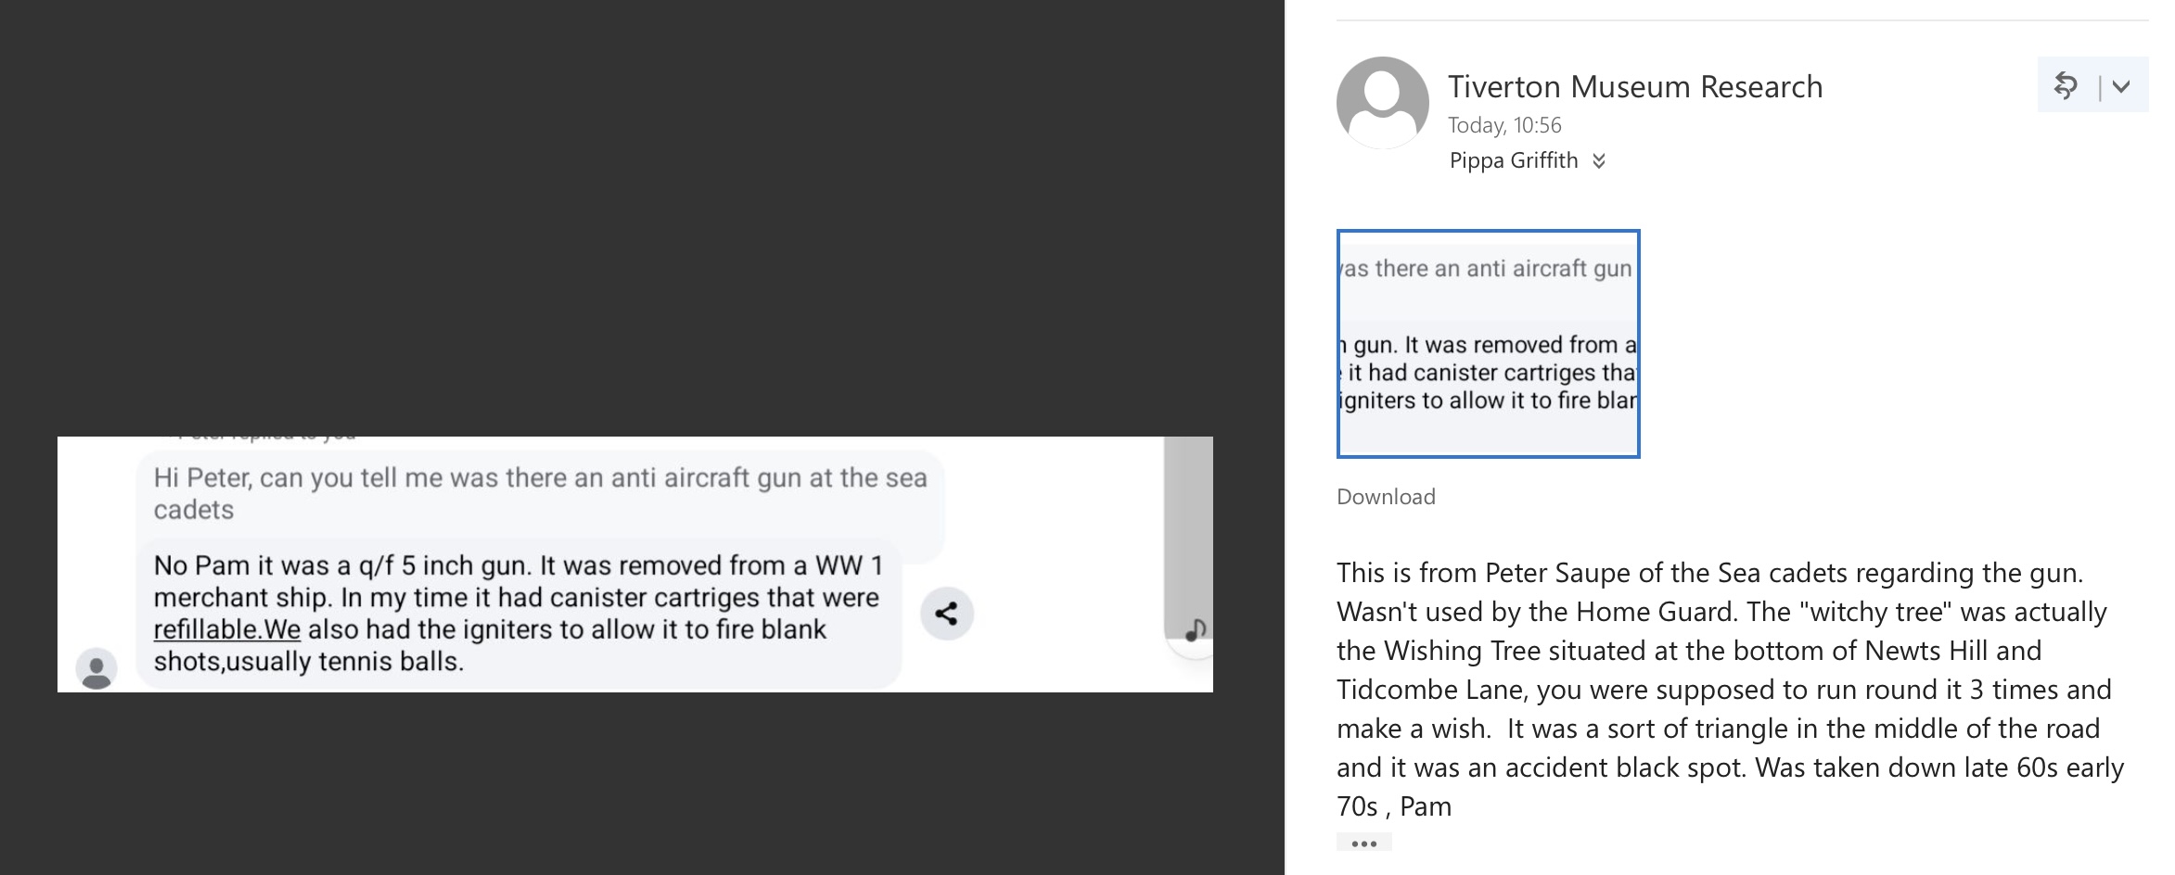Open the reply options dropdown chevron
Image resolution: width=2175 pixels, height=875 pixels.
pyautogui.click(x=2120, y=86)
